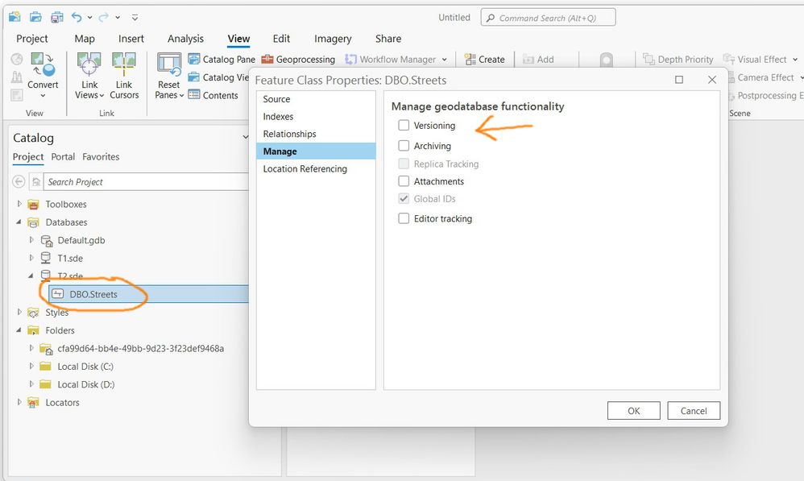Image resolution: width=804 pixels, height=481 pixels.
Task: Select Location Referencing in the properties dialog
Action: pos(316,168)
